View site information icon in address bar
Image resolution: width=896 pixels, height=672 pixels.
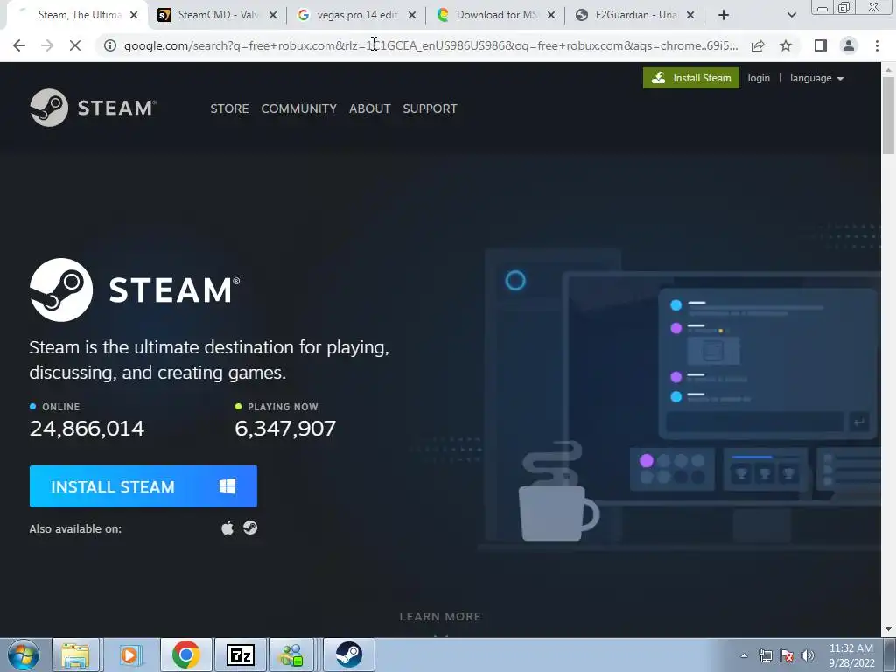click(109, 45)
